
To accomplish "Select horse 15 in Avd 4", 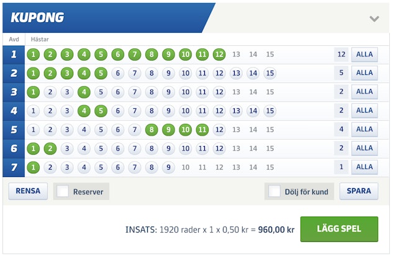I will 270,111.
